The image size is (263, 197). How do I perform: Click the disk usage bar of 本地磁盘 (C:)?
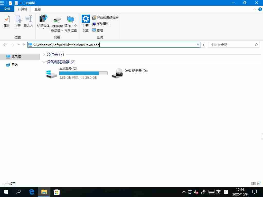[83, 73]
